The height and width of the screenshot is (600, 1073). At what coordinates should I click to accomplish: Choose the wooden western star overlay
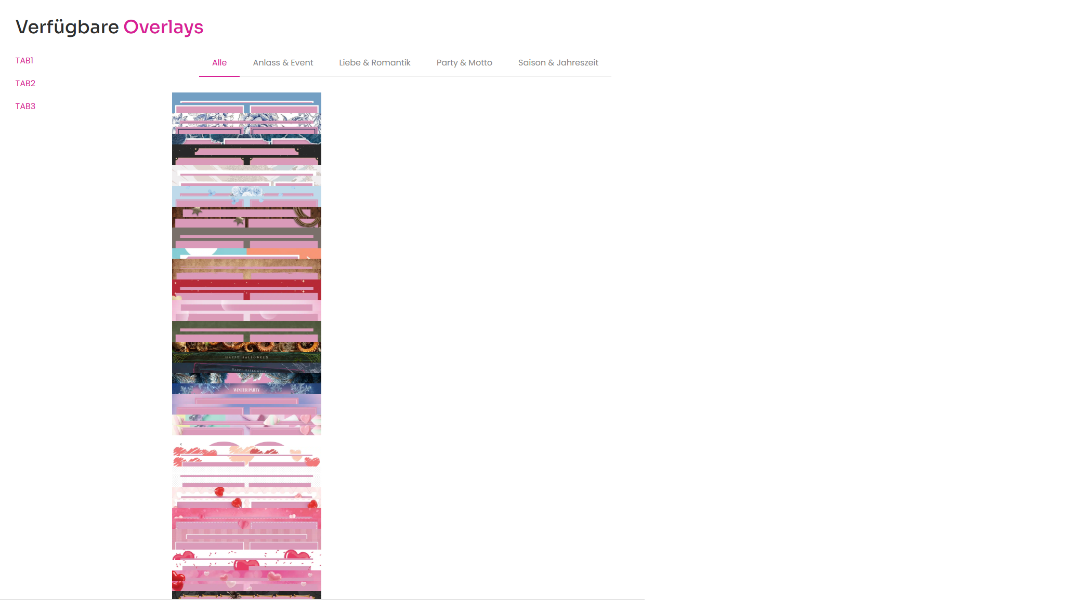coord(246,217)
